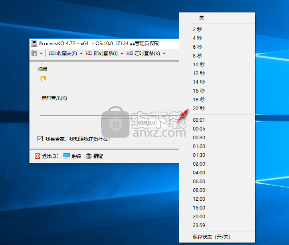This screenshot has height=245, width=289.
Task: Choose 20 秒 from the timer menu
Action: tap(217, 108)
